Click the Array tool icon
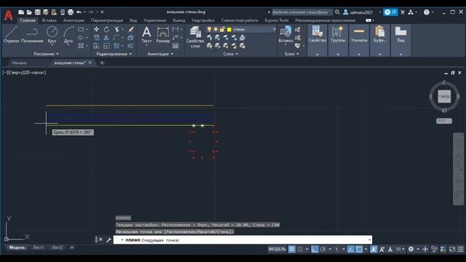The width and height of the screenshot is (466, 262). click(x=116, y=46)
